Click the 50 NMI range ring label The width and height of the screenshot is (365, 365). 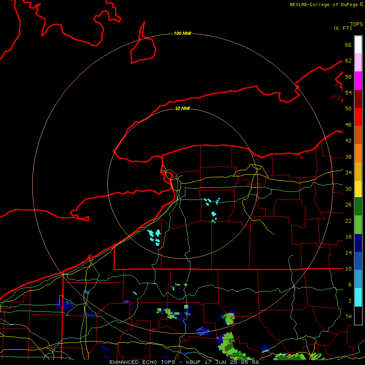click(182, 108)
